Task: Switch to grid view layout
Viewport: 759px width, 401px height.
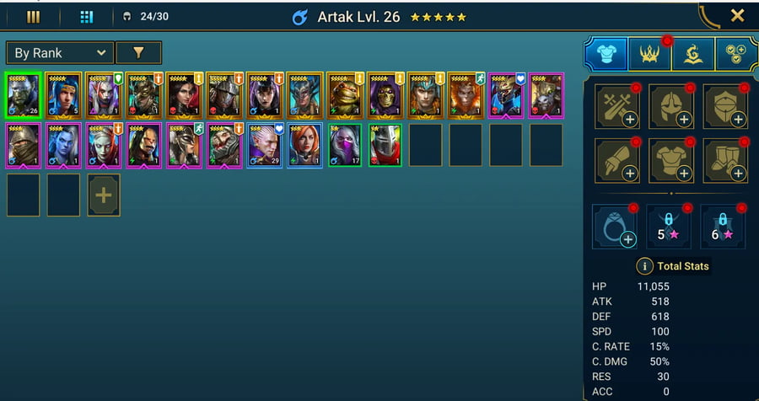Action: tap(86, 18)
